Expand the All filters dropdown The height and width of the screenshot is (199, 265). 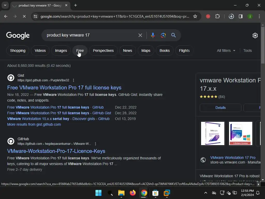click(x=226, y=51)
